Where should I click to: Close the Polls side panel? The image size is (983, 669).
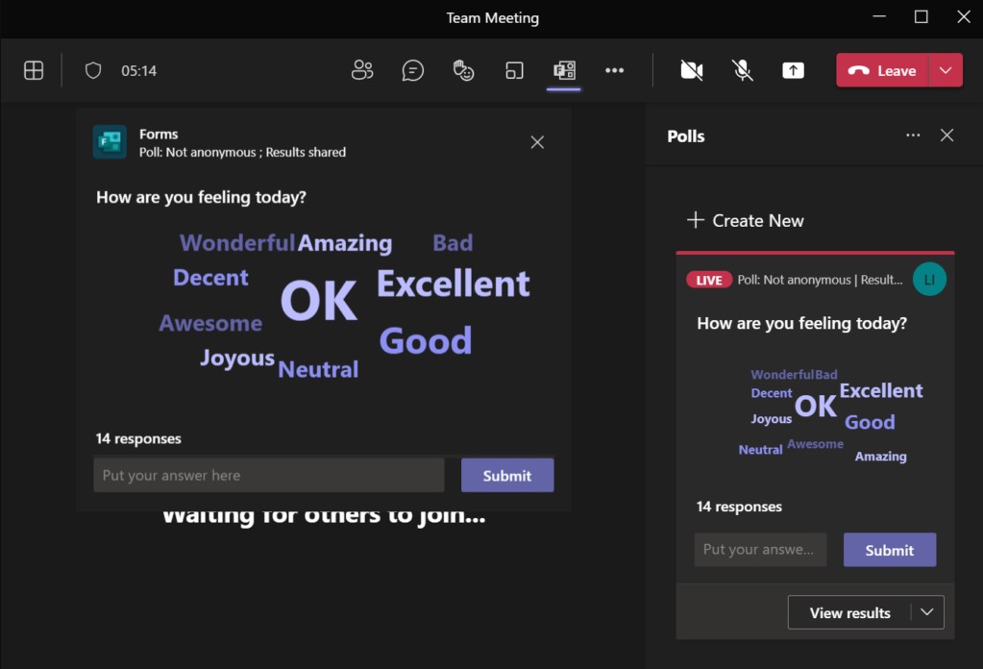tap(946, 136)
